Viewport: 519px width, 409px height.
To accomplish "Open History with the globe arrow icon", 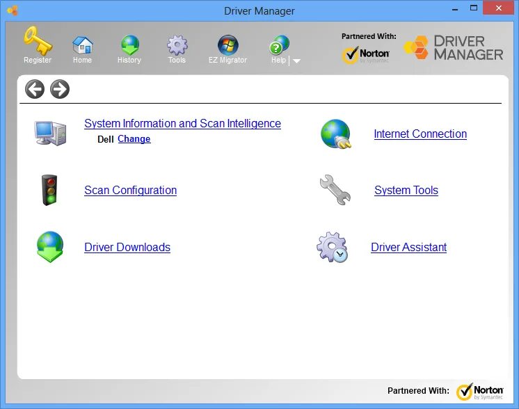I will pyautogui.click(x=129, y=45).
